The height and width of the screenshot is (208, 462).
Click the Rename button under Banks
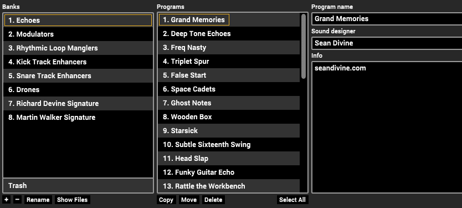click(x=38, y=200)
